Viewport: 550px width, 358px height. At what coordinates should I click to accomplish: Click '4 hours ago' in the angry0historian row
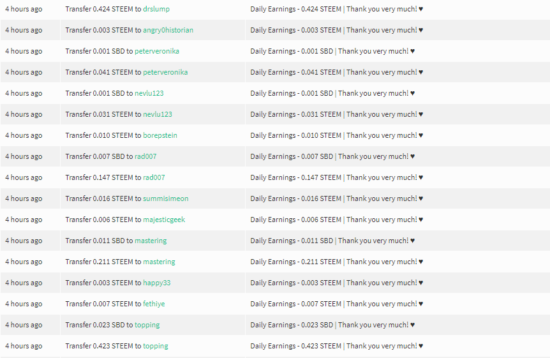tap(24, 30)
